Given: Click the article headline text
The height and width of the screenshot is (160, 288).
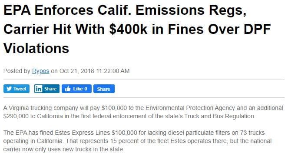Looking at the screenshot, I should pos(137,29).
